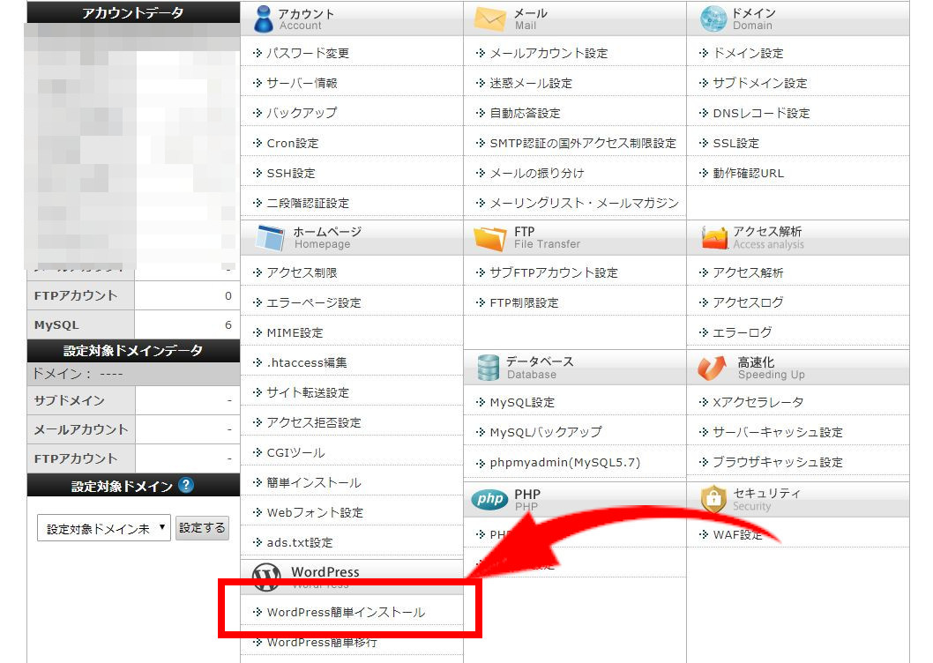Open サーバーキャッシュ設定 link
The height and width of the screenshot is (663, 933).
(778, 432)
